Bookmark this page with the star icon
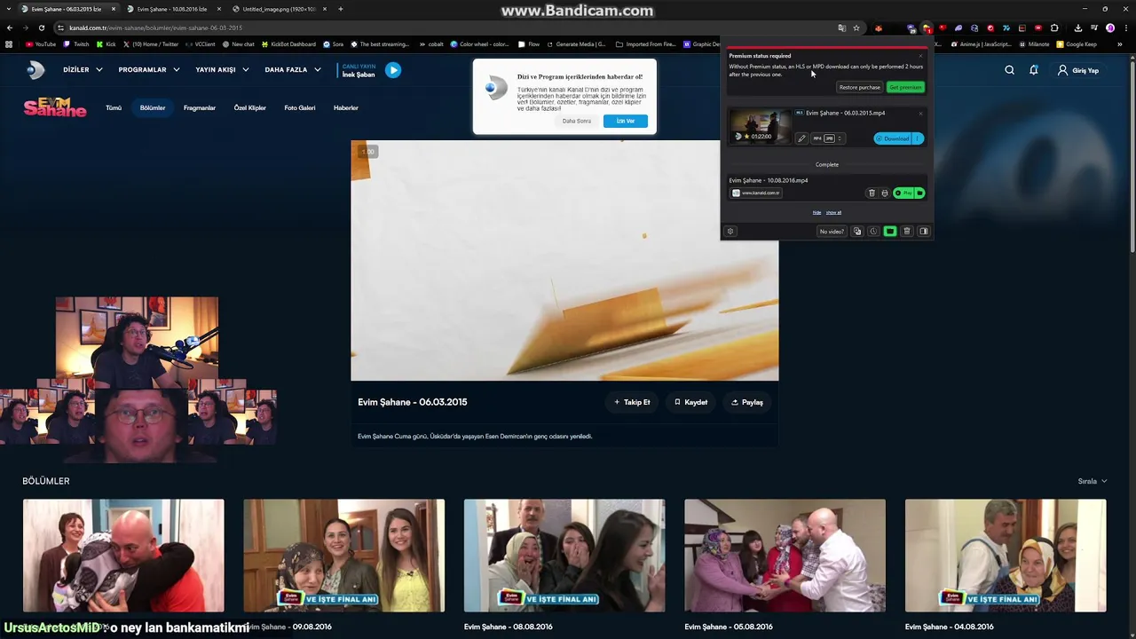The width and height of the screenshot is (1136, 639). point(856,28)
